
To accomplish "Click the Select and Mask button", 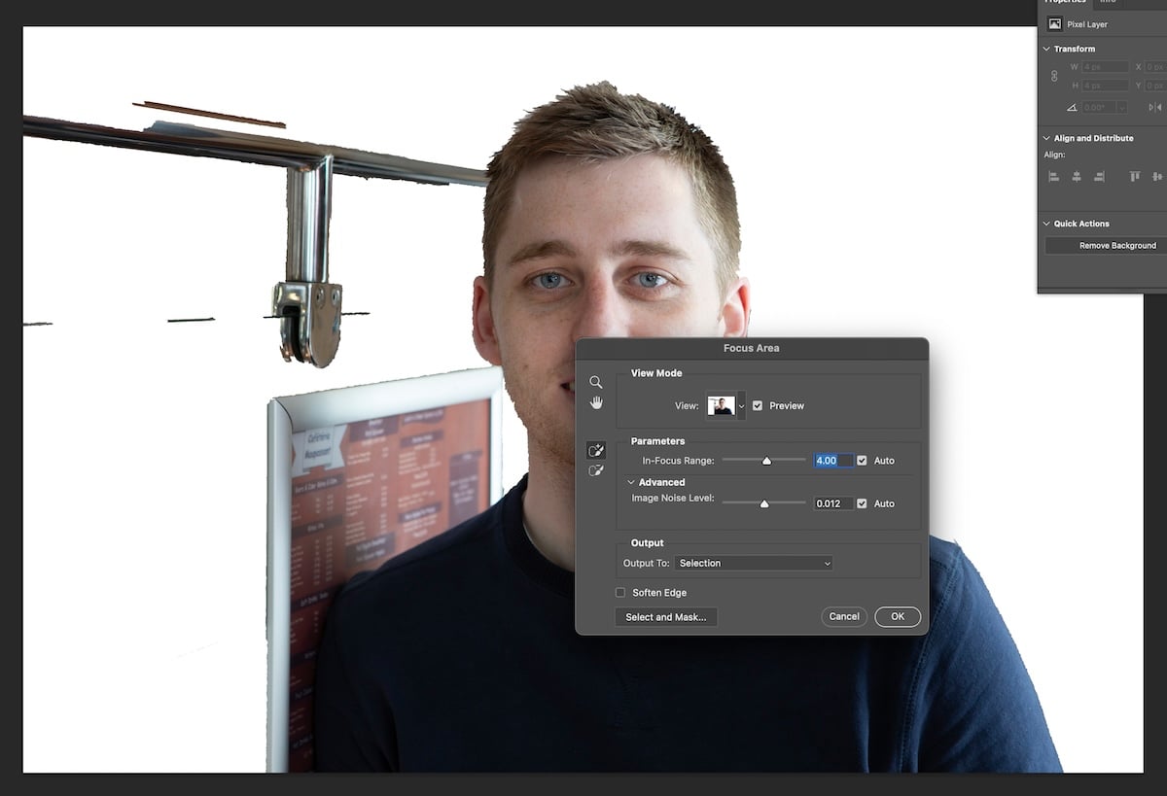I will click(x=666, y=617).
